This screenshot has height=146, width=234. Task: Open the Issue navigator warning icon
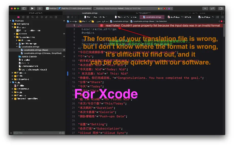[x=37, y=17]
